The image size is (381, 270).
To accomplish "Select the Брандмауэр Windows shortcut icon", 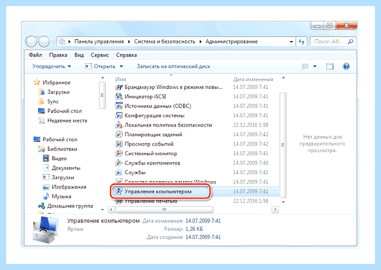I will (x=119, y=87).
